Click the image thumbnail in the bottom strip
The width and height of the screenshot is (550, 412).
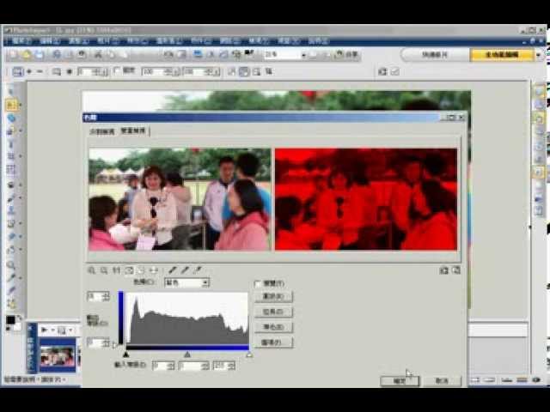click(58, 356)
